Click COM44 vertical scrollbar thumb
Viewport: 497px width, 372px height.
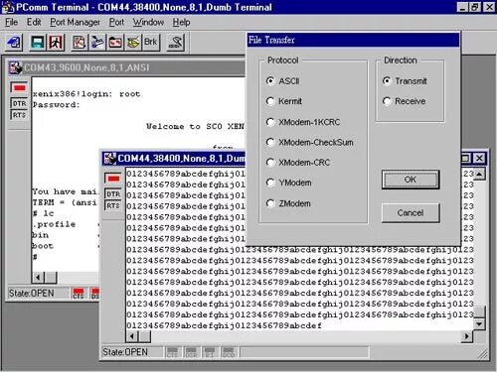click(x=479, y=311)
